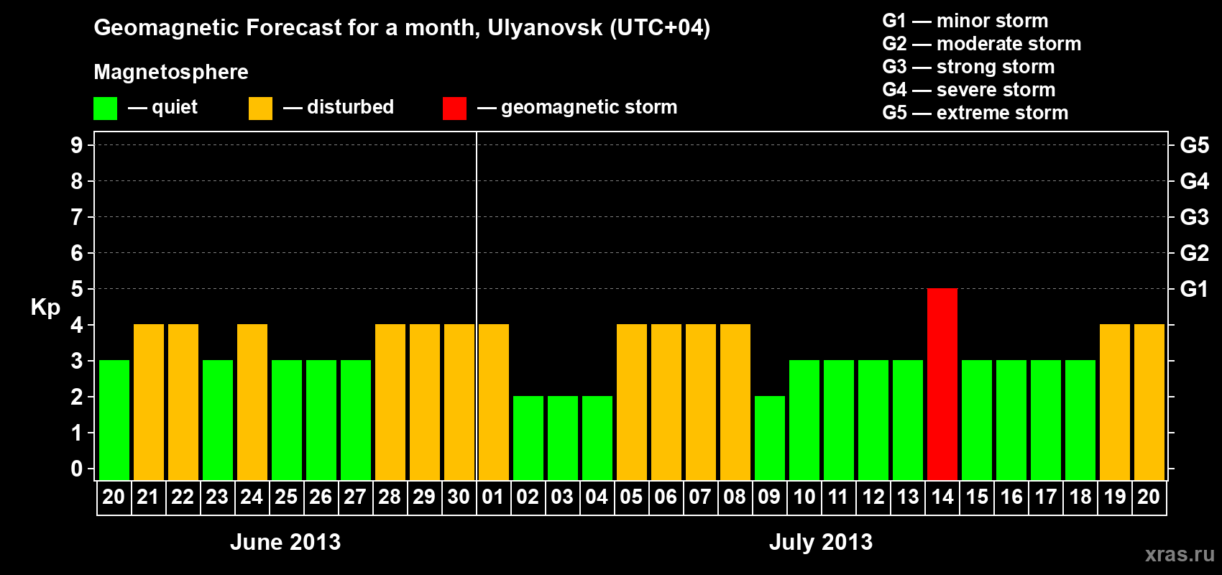Click G2 — moderate storm legend line

(982, 44)
